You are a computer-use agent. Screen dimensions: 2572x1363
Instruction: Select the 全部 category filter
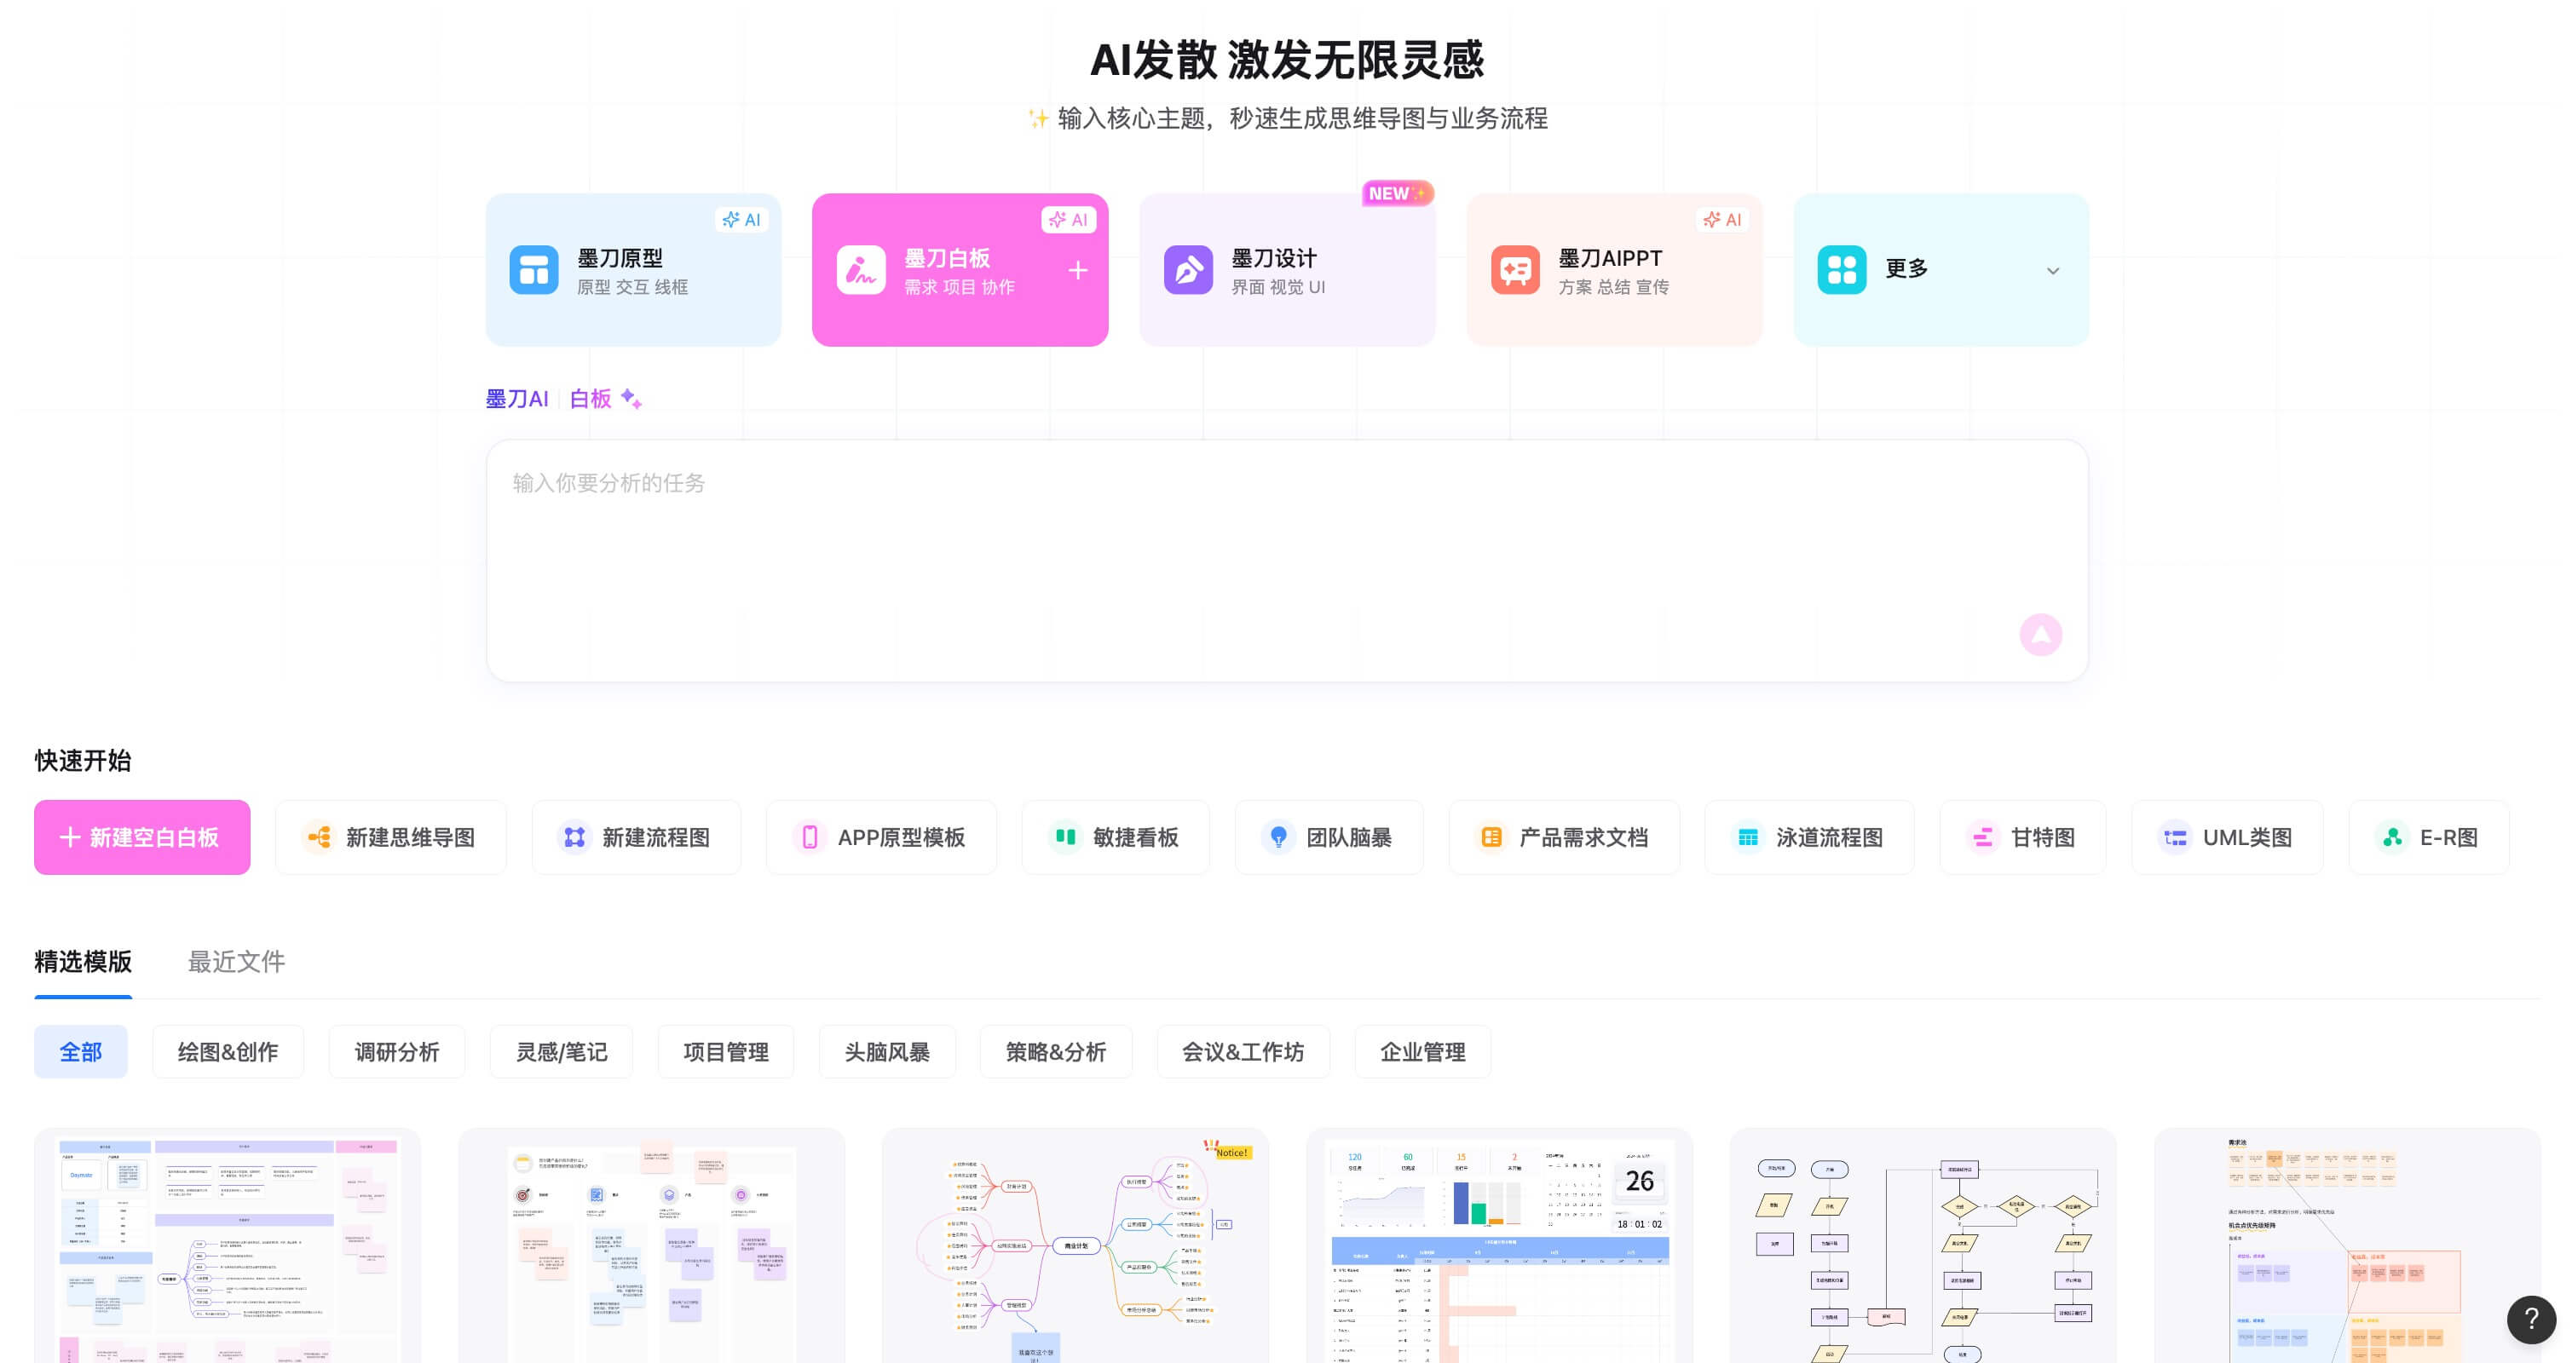(x=81, y=1052)
